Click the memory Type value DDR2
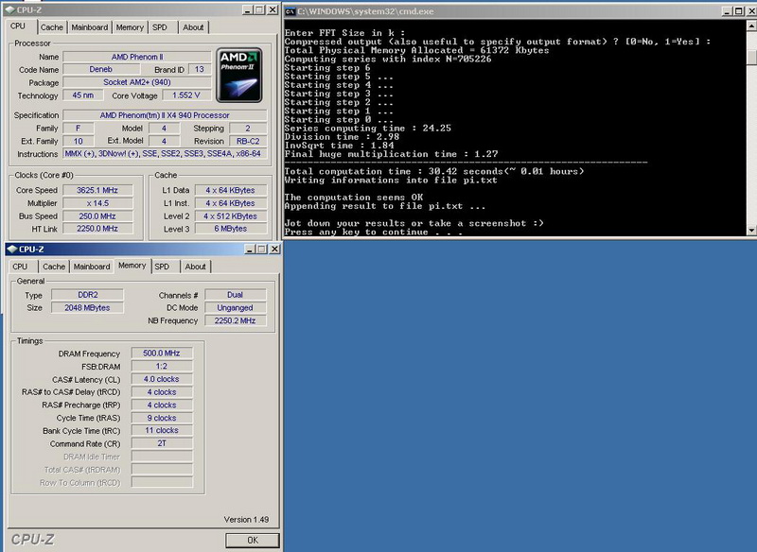 click(x=87, y=295)
